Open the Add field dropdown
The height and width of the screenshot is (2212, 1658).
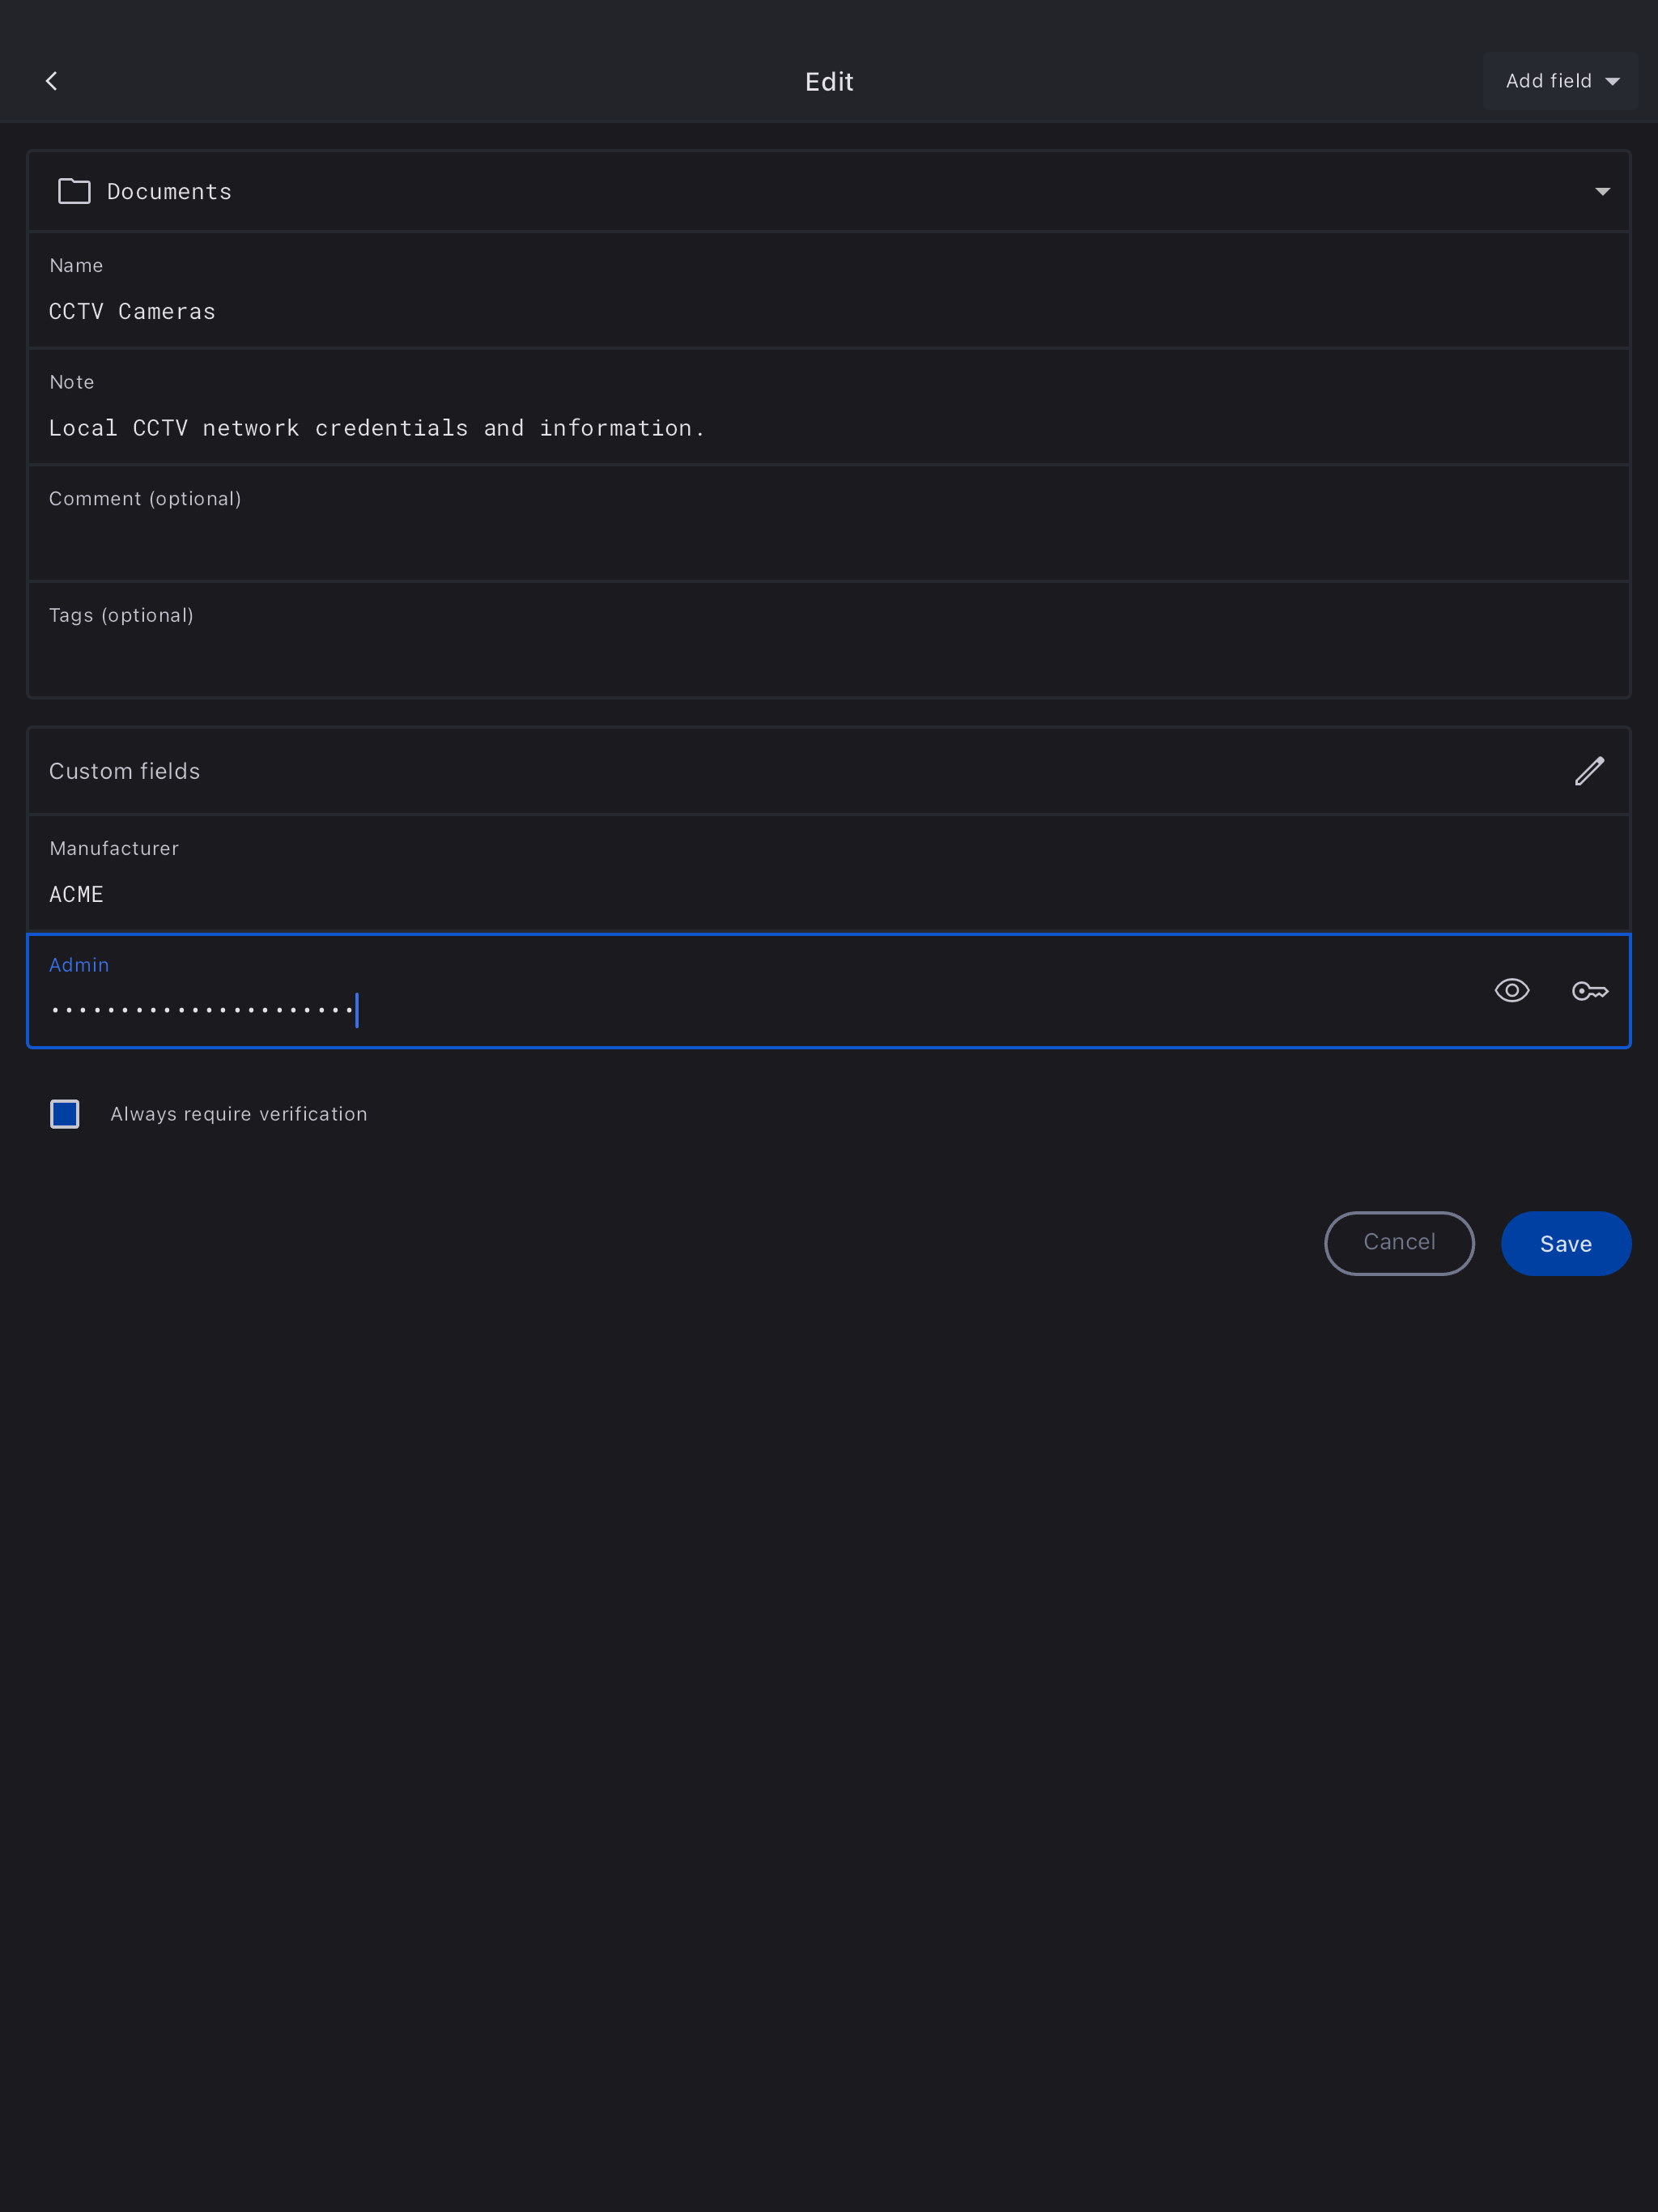pos(1560,81)
